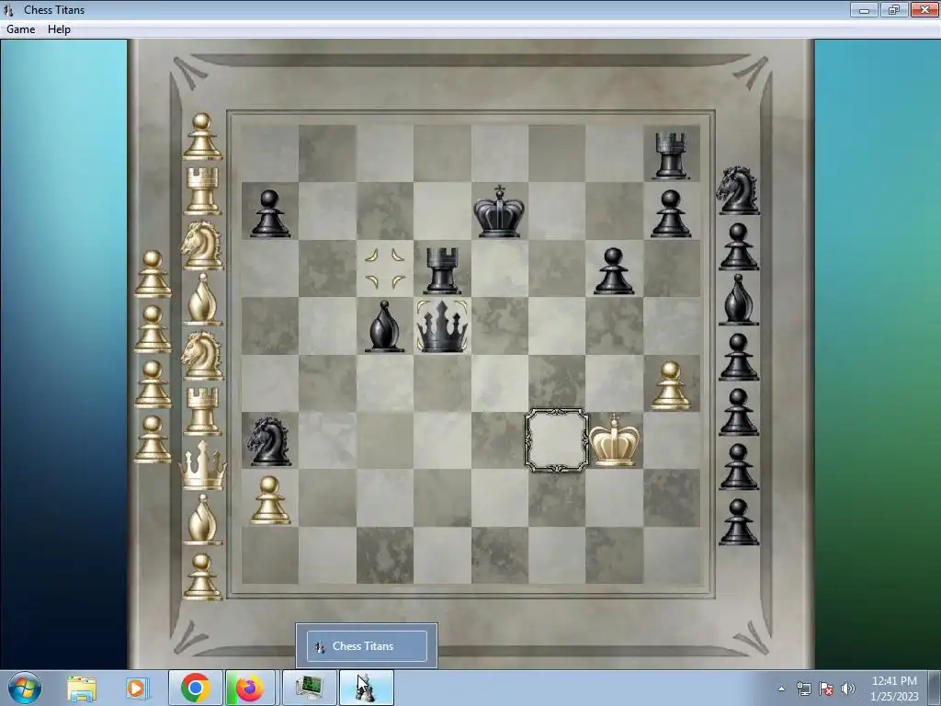Open the clock showing 12:41 PM

[x=894, y=688]
